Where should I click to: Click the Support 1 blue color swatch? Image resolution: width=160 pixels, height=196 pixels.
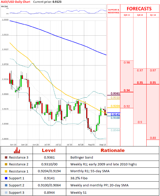click(6, 178)
